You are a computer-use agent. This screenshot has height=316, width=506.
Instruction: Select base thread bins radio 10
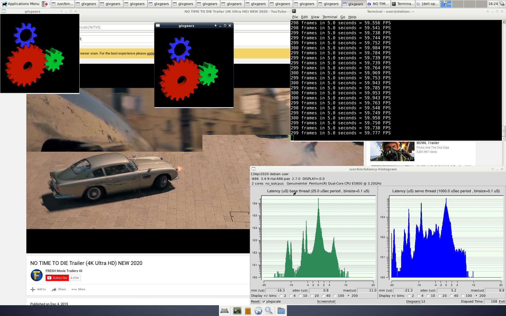(300, 296)
